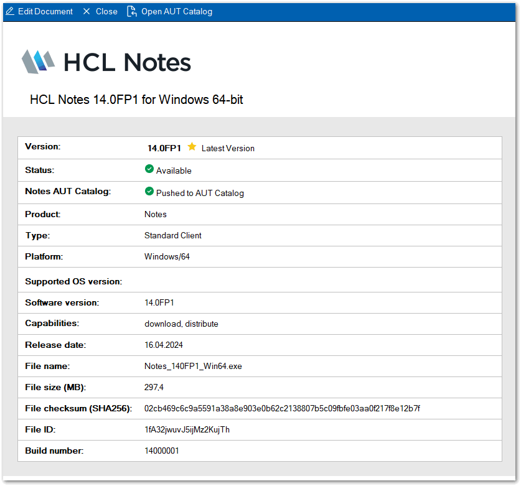The width and height of the screenshot is (521, 486).
Task: Click the green check beside Available
Action: (149, 169)
